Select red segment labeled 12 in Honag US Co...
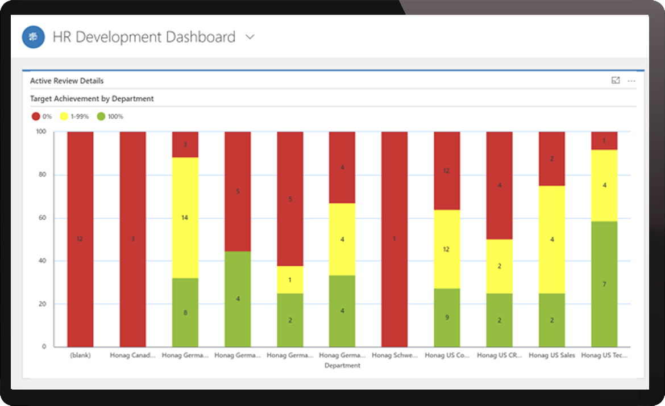 [447, 170]
